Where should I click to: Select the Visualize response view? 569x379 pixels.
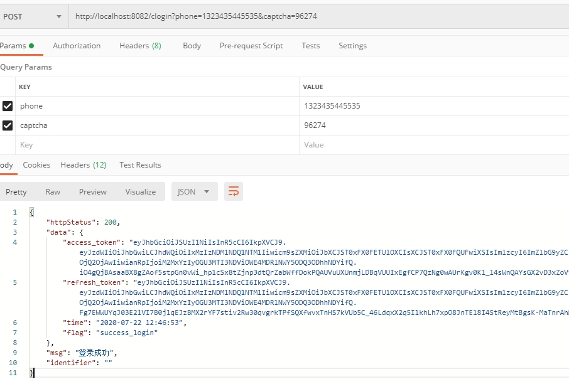140,192
